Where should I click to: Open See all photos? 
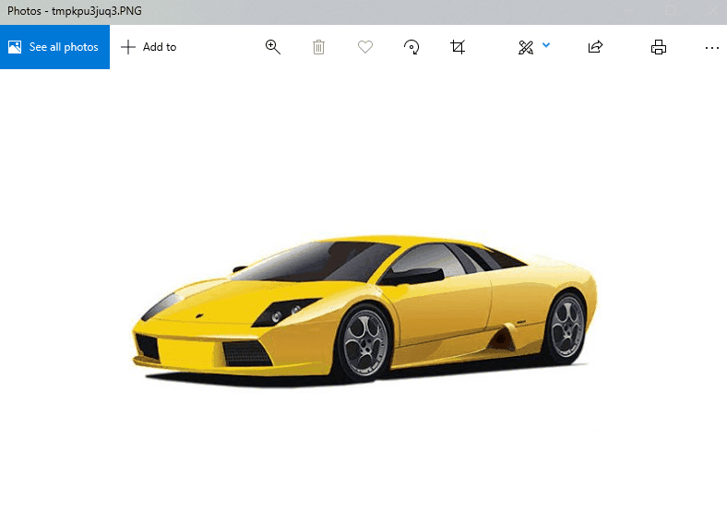54,47
